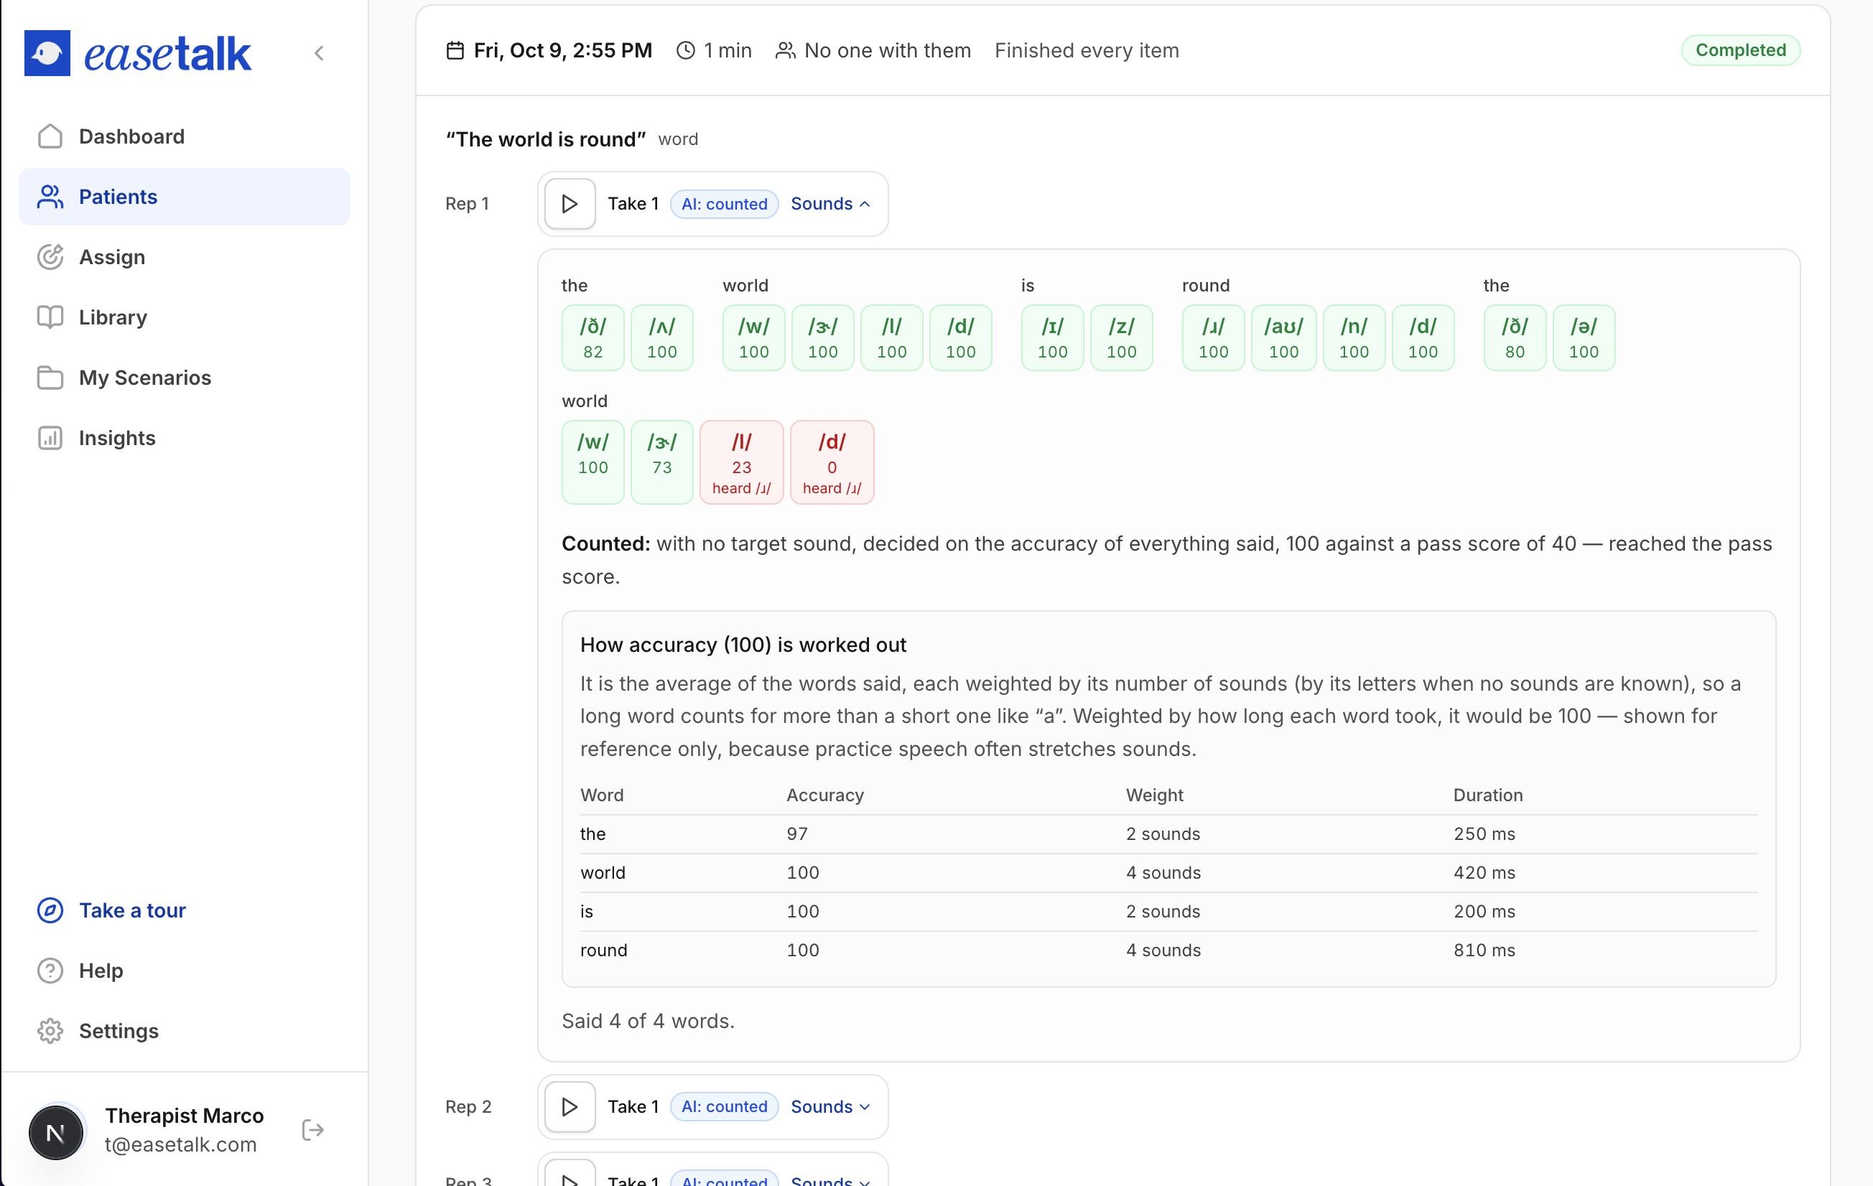The image size is (1873, 1186).
Task: Click the Rep 1 AI: counted badge
Action: click(x=724, y=204)
